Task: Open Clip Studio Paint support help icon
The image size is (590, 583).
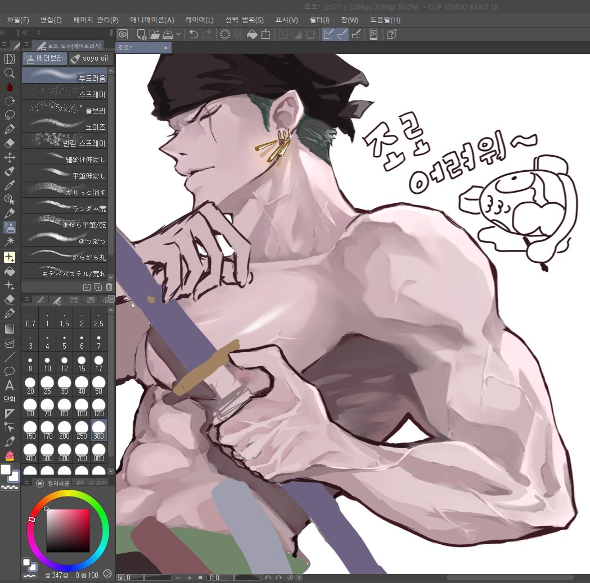Action: pyautogui.click(x=391, y=35)
